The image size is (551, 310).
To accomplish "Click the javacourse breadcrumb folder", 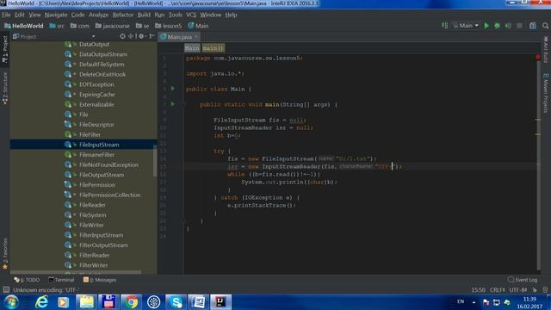I will [x=113, y=26].
